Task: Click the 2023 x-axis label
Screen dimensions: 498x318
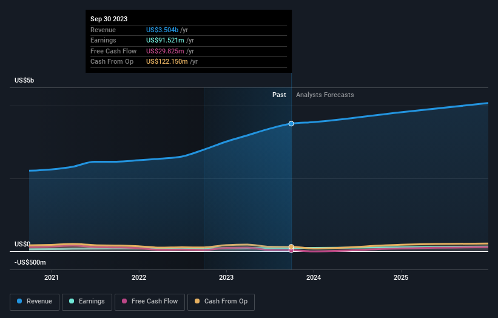Action: coord(226,277)
